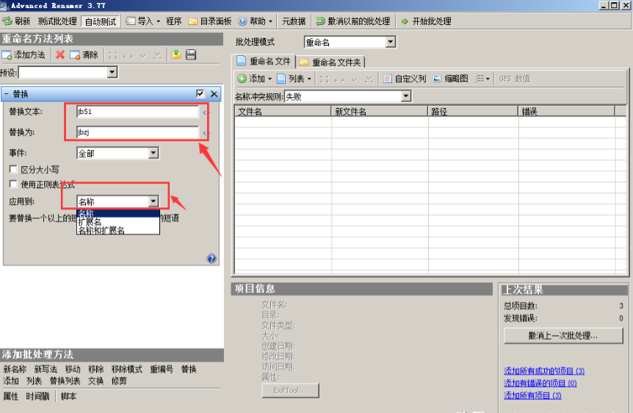
Task: Click the 属性 batch method
Action: (x=11, y=396)
